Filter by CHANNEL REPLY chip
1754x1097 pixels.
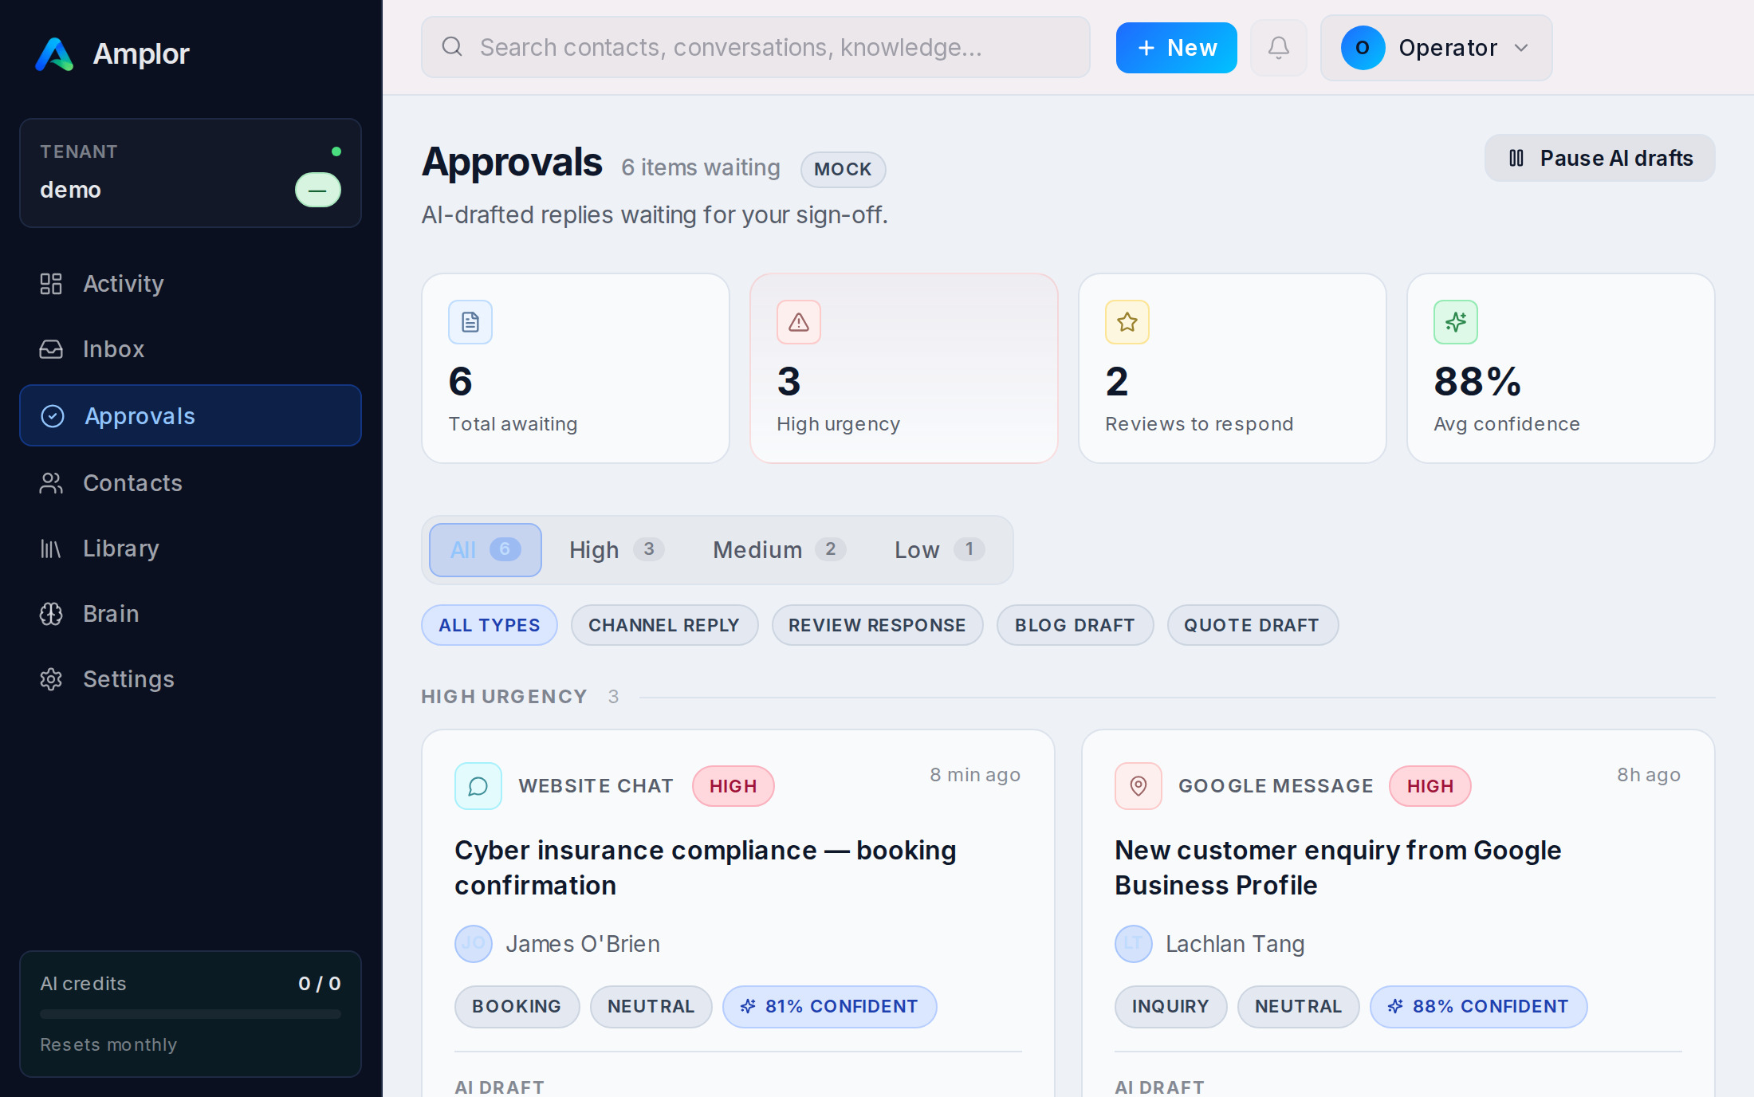[x=664, y=625]
